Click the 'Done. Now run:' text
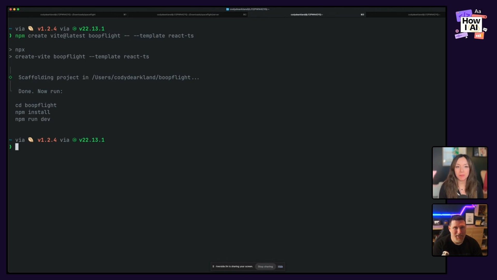The width and height of the screenshot is (497, 280). [x=41, y=91]
